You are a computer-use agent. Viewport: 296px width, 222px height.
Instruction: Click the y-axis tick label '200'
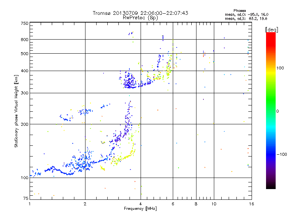pyautogui.click(x=24, y=124)
